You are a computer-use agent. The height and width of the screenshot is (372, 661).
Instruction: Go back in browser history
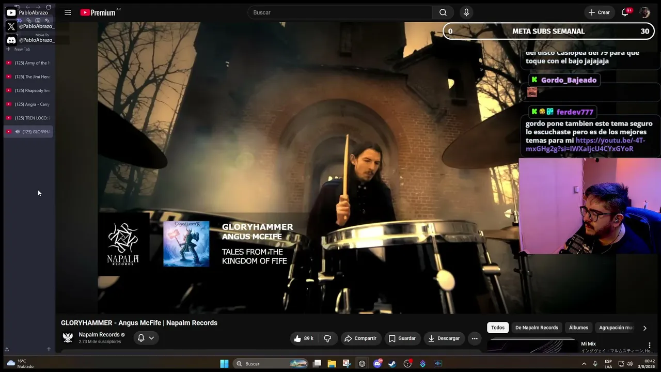27,7
